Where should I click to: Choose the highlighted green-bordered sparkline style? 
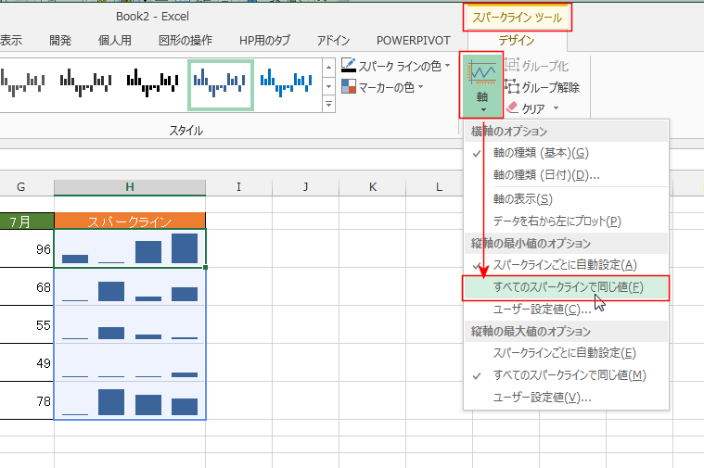click(x=220, y=83)
